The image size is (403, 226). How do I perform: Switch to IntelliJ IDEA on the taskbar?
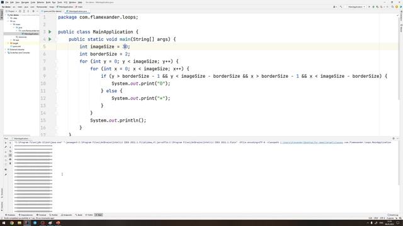(27, 223)
